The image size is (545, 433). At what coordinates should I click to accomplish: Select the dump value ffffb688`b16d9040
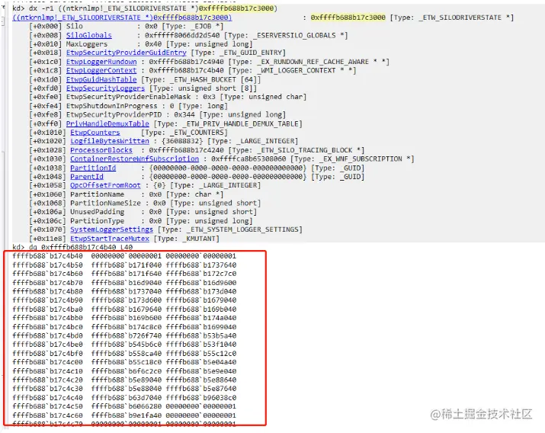point(127,283)
